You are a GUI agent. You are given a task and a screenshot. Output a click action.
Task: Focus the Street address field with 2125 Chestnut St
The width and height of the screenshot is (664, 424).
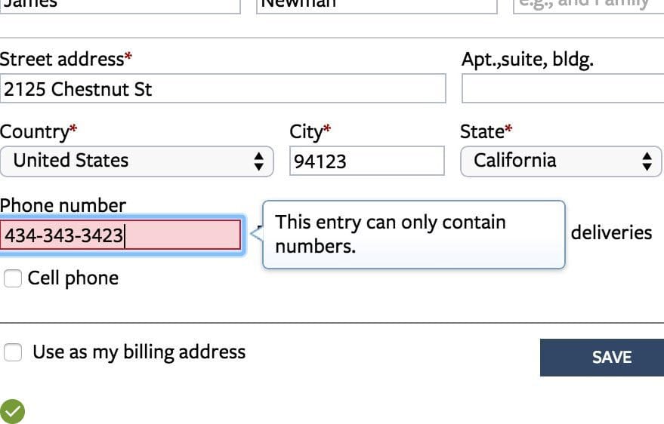click(x=223, y=89)
